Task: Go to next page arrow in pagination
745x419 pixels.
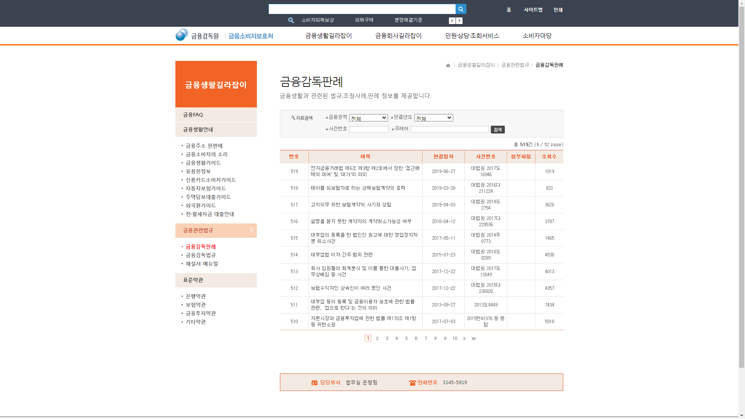Action: point(464,339)
